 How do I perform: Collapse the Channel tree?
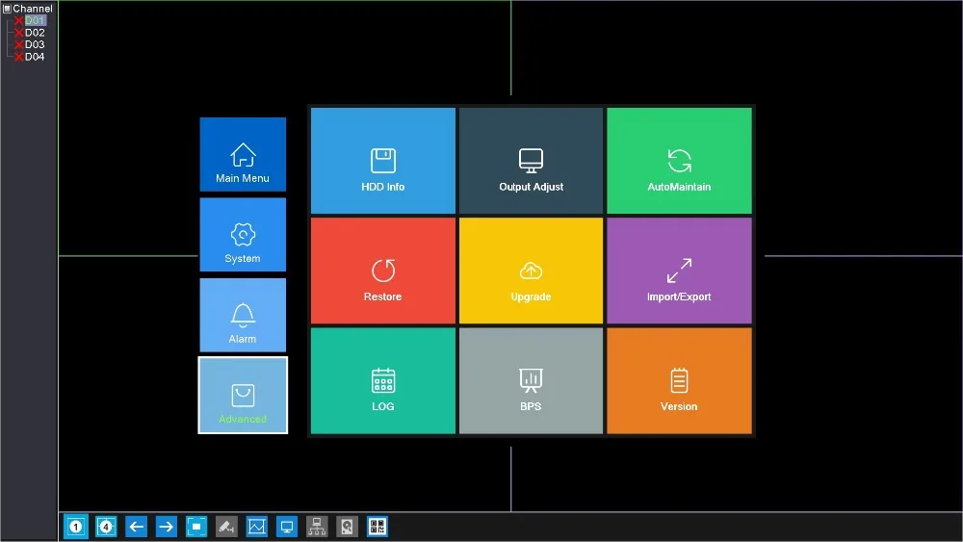(7, 9)
